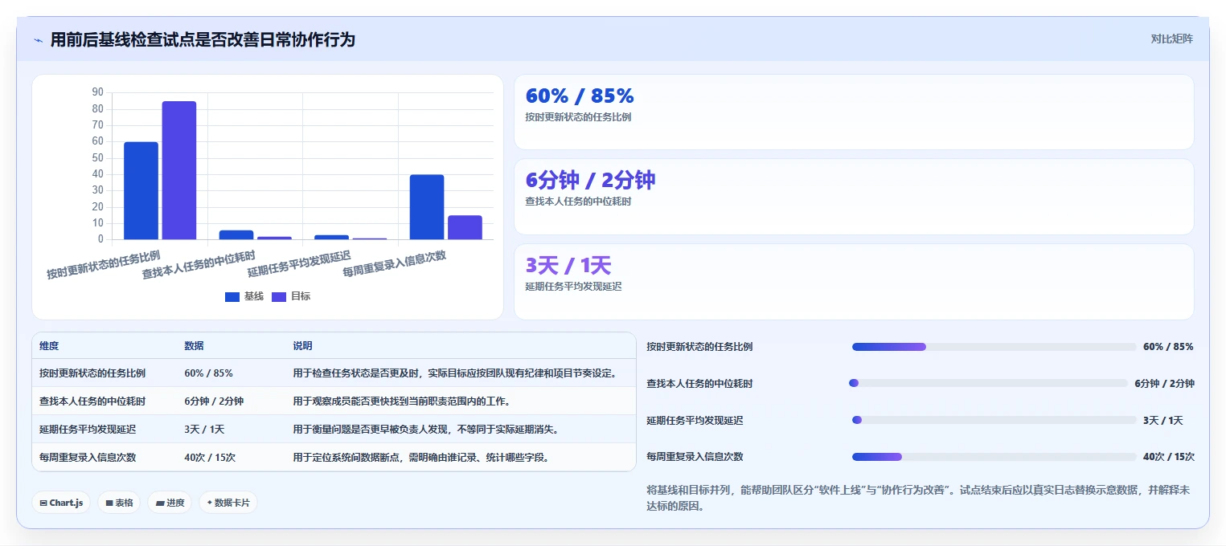Open the 60% / 85% data card
This screenshot has height=546, width=1226.
tap(854, 112)
